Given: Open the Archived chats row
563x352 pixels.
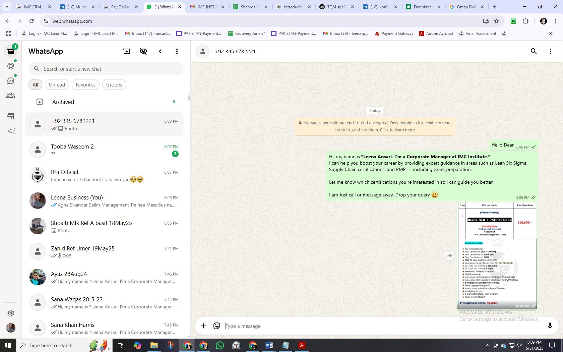Looking at the screenshot, I should pos(105,102).
